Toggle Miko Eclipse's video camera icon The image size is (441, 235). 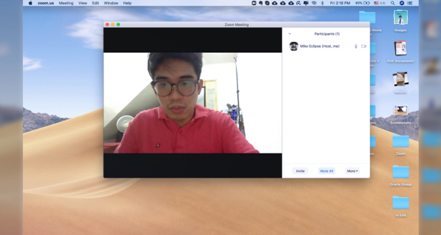[x=363, y=46]
